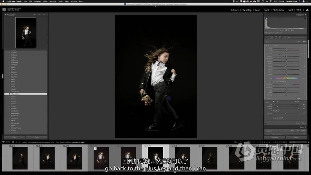This screenshot has width=311, height=175.
Task: Click the Lightroom Classic logo icon
Action: pos(4,9)
